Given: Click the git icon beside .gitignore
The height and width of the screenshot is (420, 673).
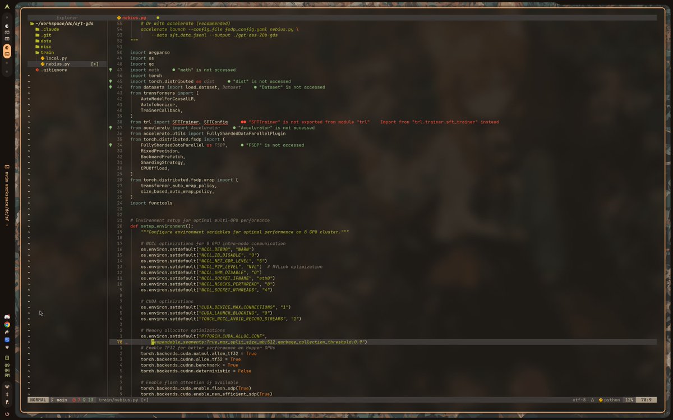Looking at the screenshot, I should [38, 70].
